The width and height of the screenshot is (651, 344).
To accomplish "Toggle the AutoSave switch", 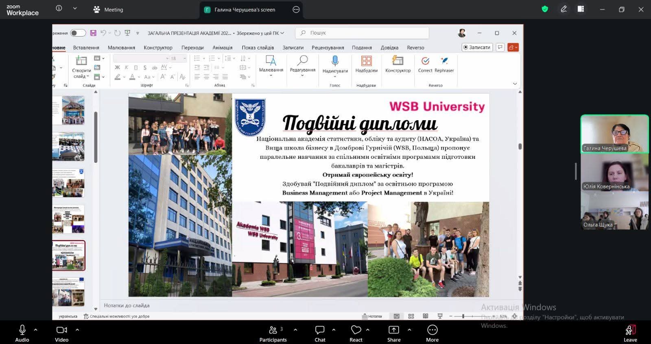I will 78,33.
